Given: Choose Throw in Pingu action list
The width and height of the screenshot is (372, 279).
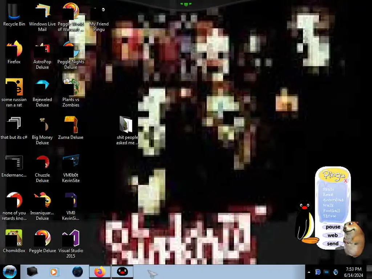Looking at the screenshot, I should pyautogui.click(x=329, y=216).
